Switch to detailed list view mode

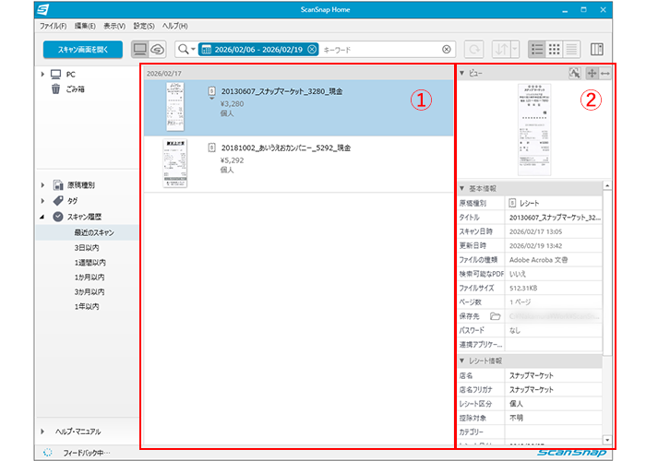click(x=536, y=49)
